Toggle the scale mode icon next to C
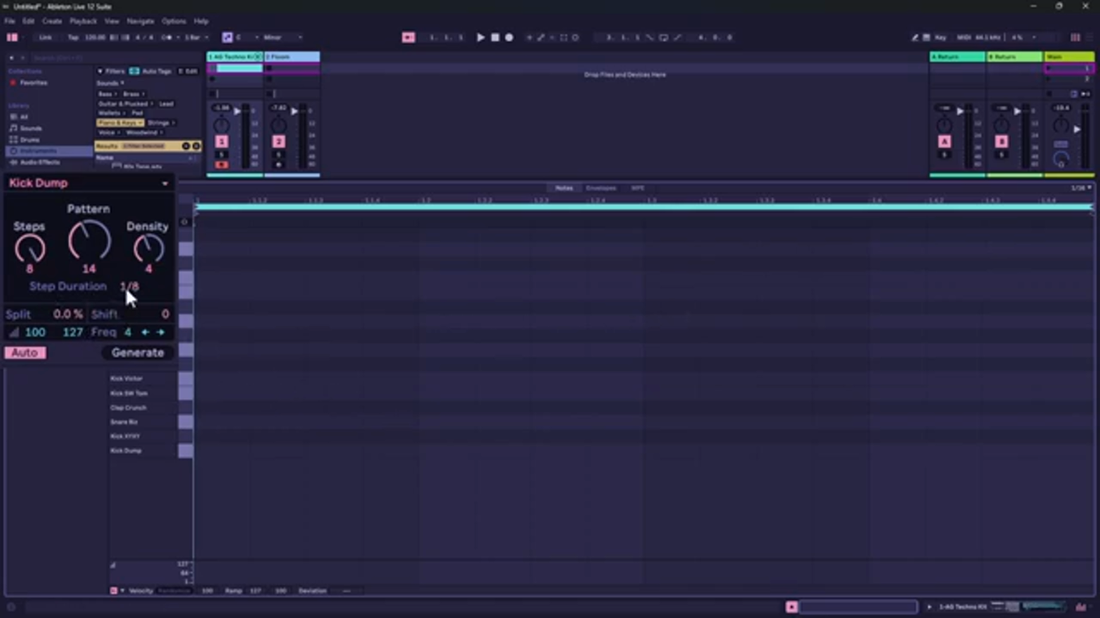This screenshot has width=1100, height=618. (x=227, y=37)
